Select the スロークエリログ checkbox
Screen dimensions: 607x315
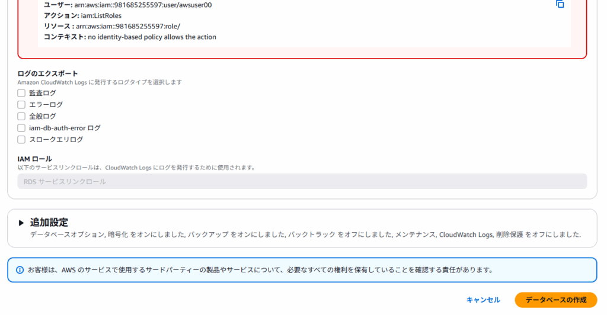click(21, 140)
